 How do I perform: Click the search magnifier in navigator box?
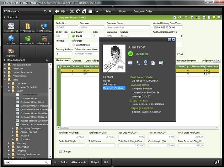pyautogui.click(x=46, y=162)
